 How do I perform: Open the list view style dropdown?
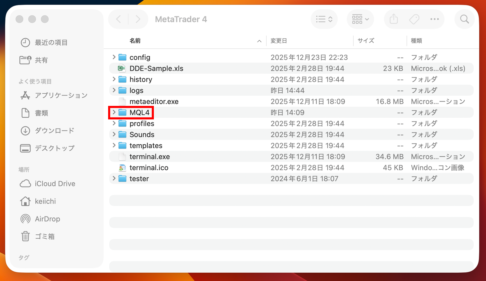[x=324, y=19]
